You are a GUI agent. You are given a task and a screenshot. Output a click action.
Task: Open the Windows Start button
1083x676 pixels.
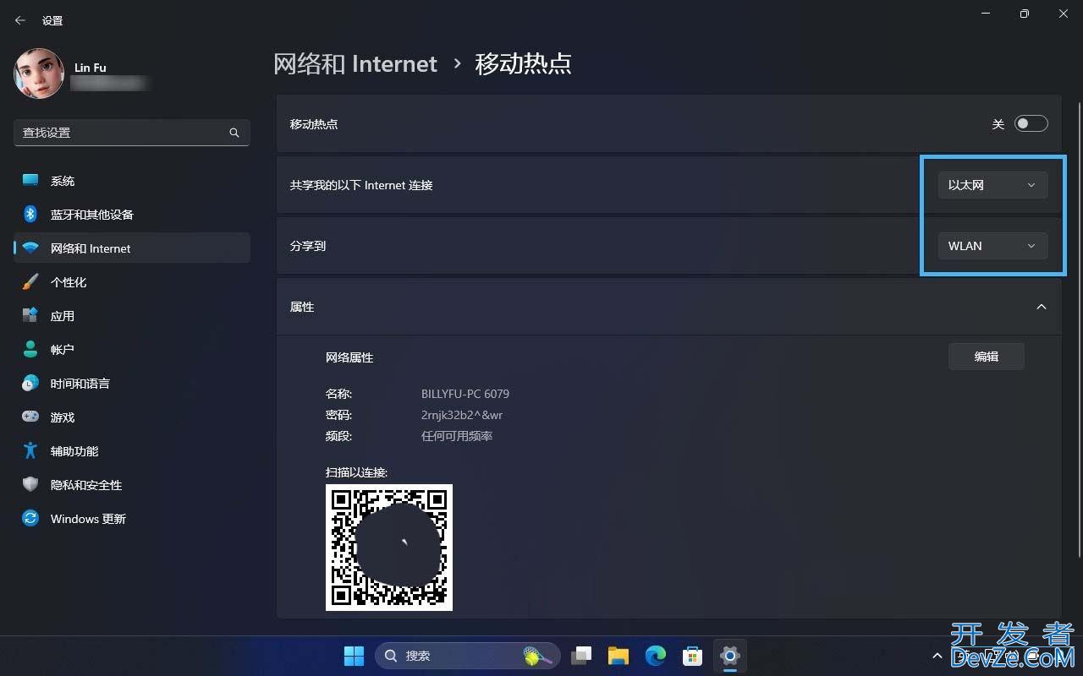coord(354,656)
